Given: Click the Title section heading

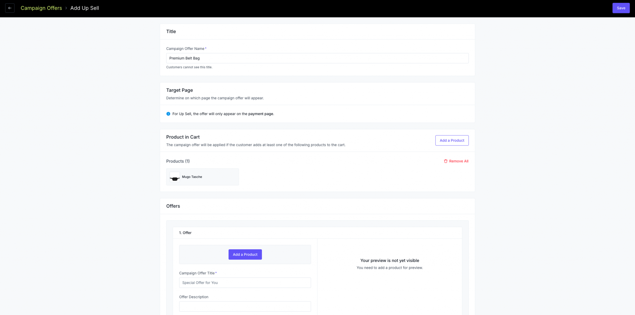Looking at the screenshot, I should [171, 31].
